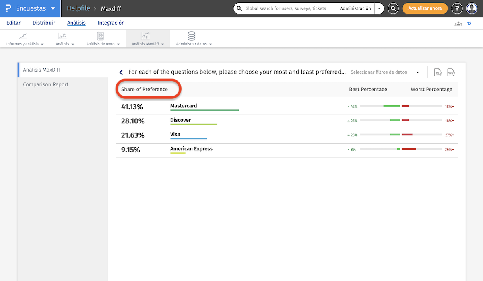Click the magnifier search button
This screenshot has height=281, width=483.
click(x=394, y=8)
